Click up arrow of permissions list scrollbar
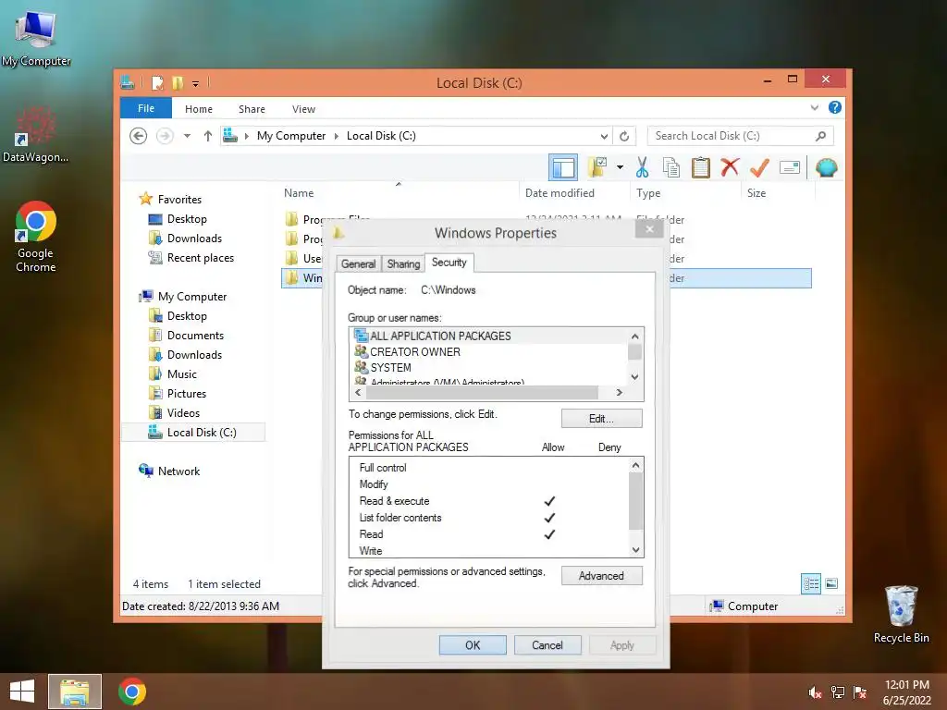Image resolution: width=947 pixels, height=710 pixels. pyautogui.click(x=635, y=464)
